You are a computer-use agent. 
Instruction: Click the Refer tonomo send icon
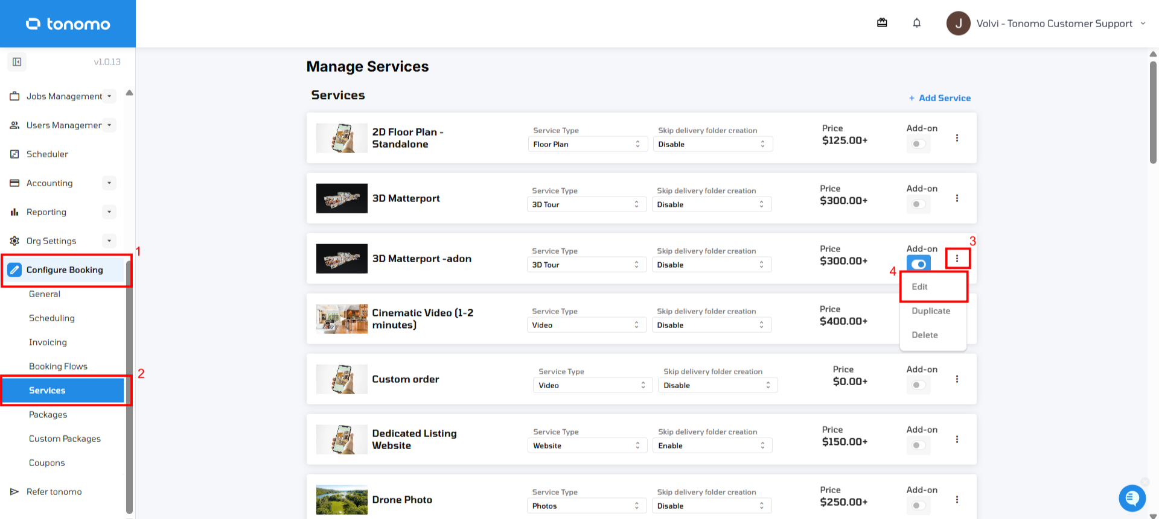point(14,492)
